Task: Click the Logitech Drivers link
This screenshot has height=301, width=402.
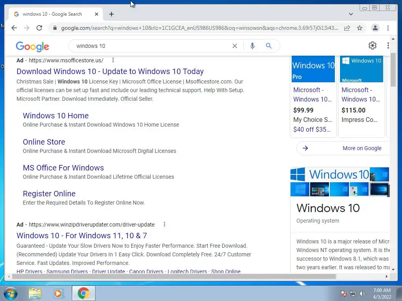Action: (187, 271)
